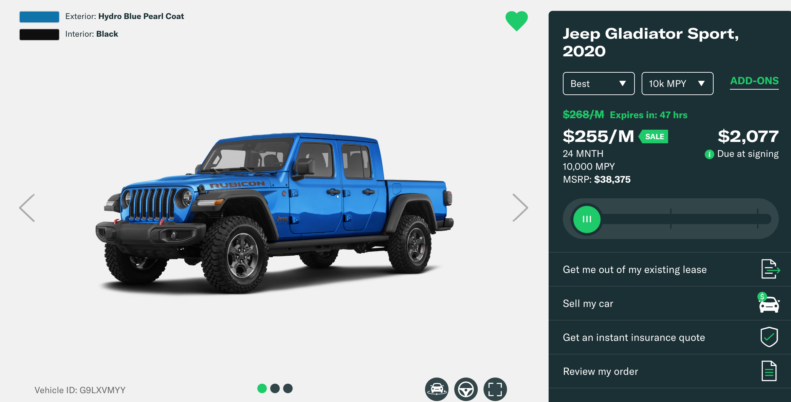Click the Black interior color swatch
791x402 pixels.
(x=39, y=34)
